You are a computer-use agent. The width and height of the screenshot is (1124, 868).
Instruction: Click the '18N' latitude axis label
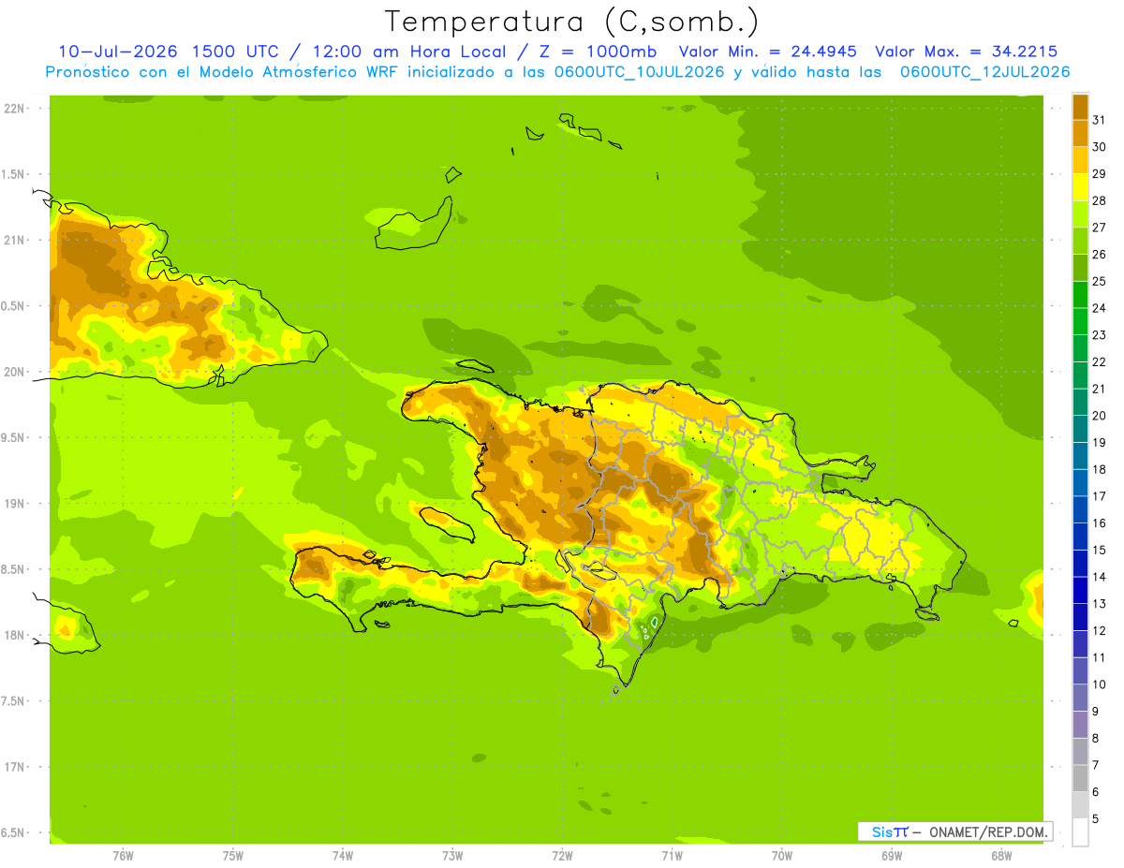click(x=15, y=635)
